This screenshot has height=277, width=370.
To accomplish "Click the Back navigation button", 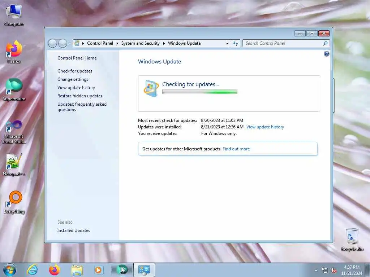I will [52, 43].
